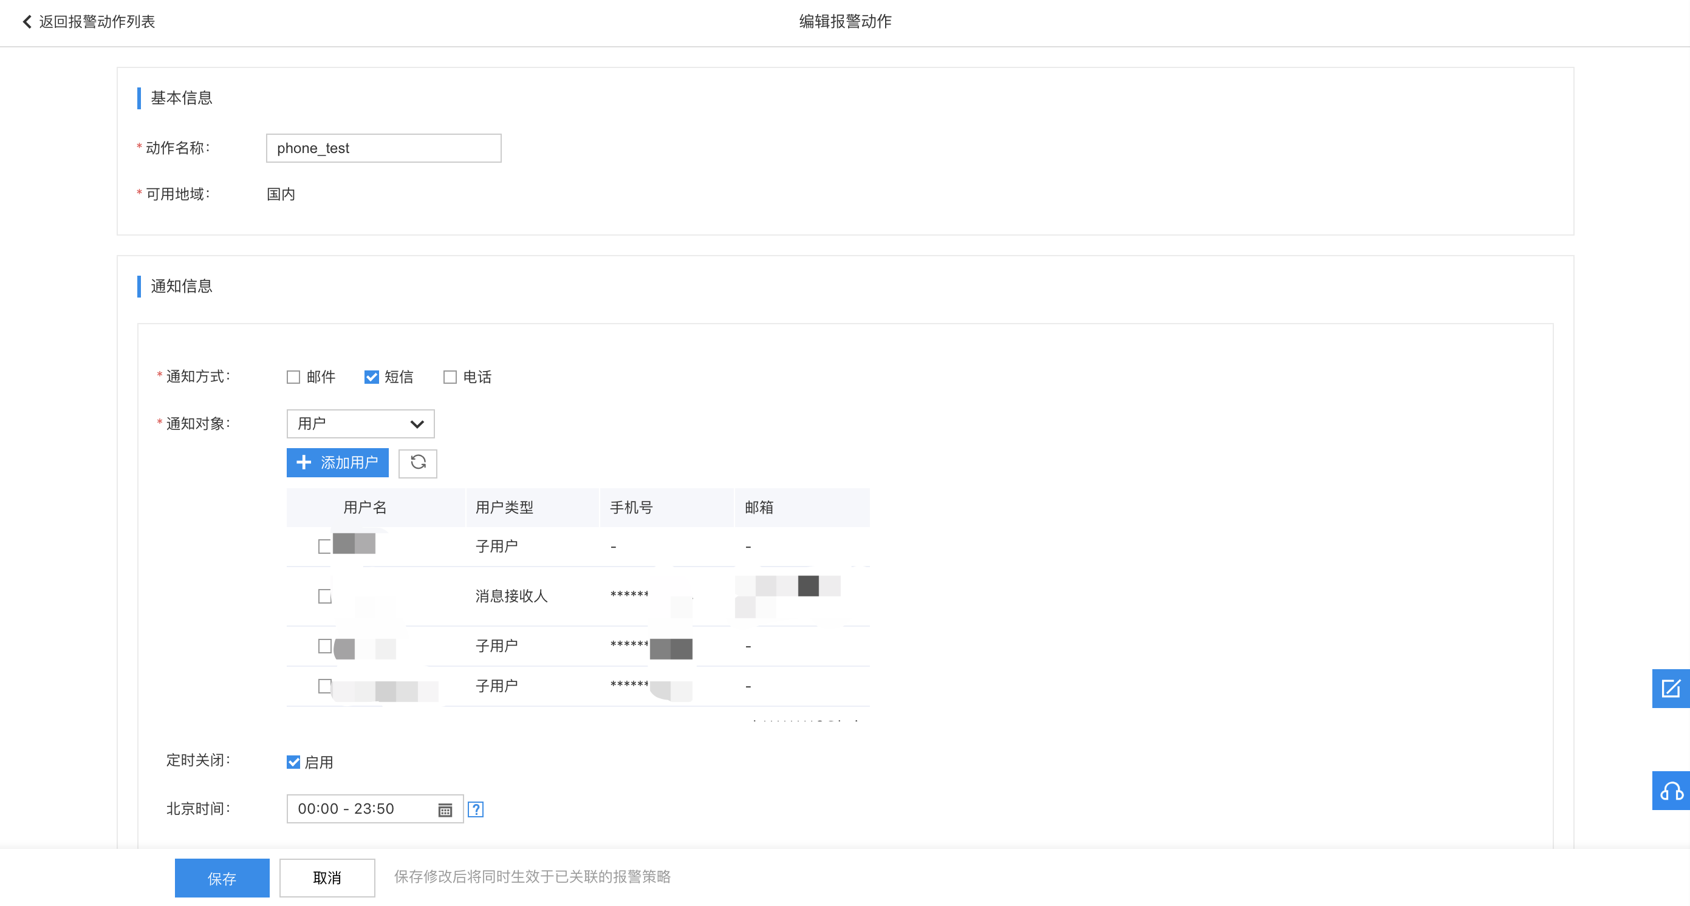This screenshot has height=906, width=1690.
Task: Click the 保存 button
Action: click(222, 878)
